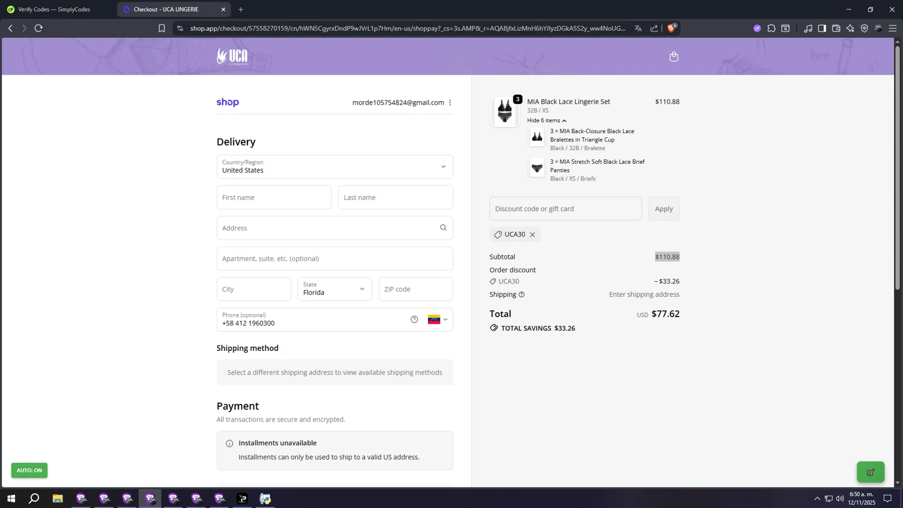Screen dimensions: 903x508
Task: Click the Black Lace Bralettes thumbnail
Action: pos(537,137)
